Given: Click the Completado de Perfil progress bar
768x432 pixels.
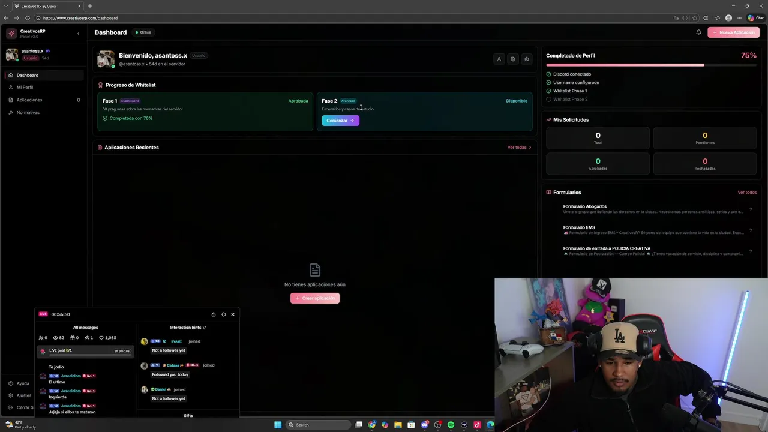Looking at the screenshot, I should (x=651, y=65).
